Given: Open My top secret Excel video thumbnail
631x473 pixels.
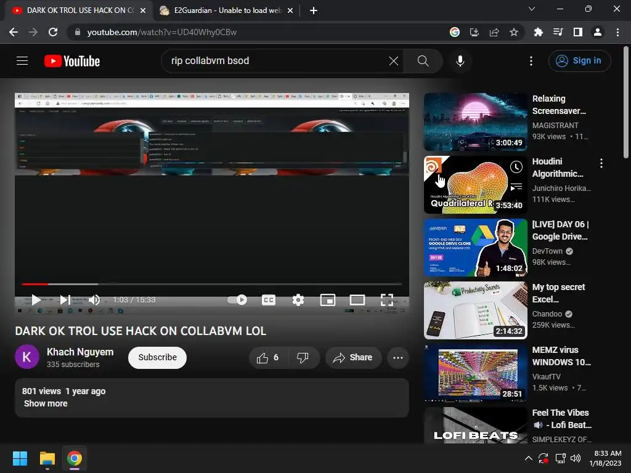Looking at the screenshot, I should pyautogui.click(x=475, y=310).
